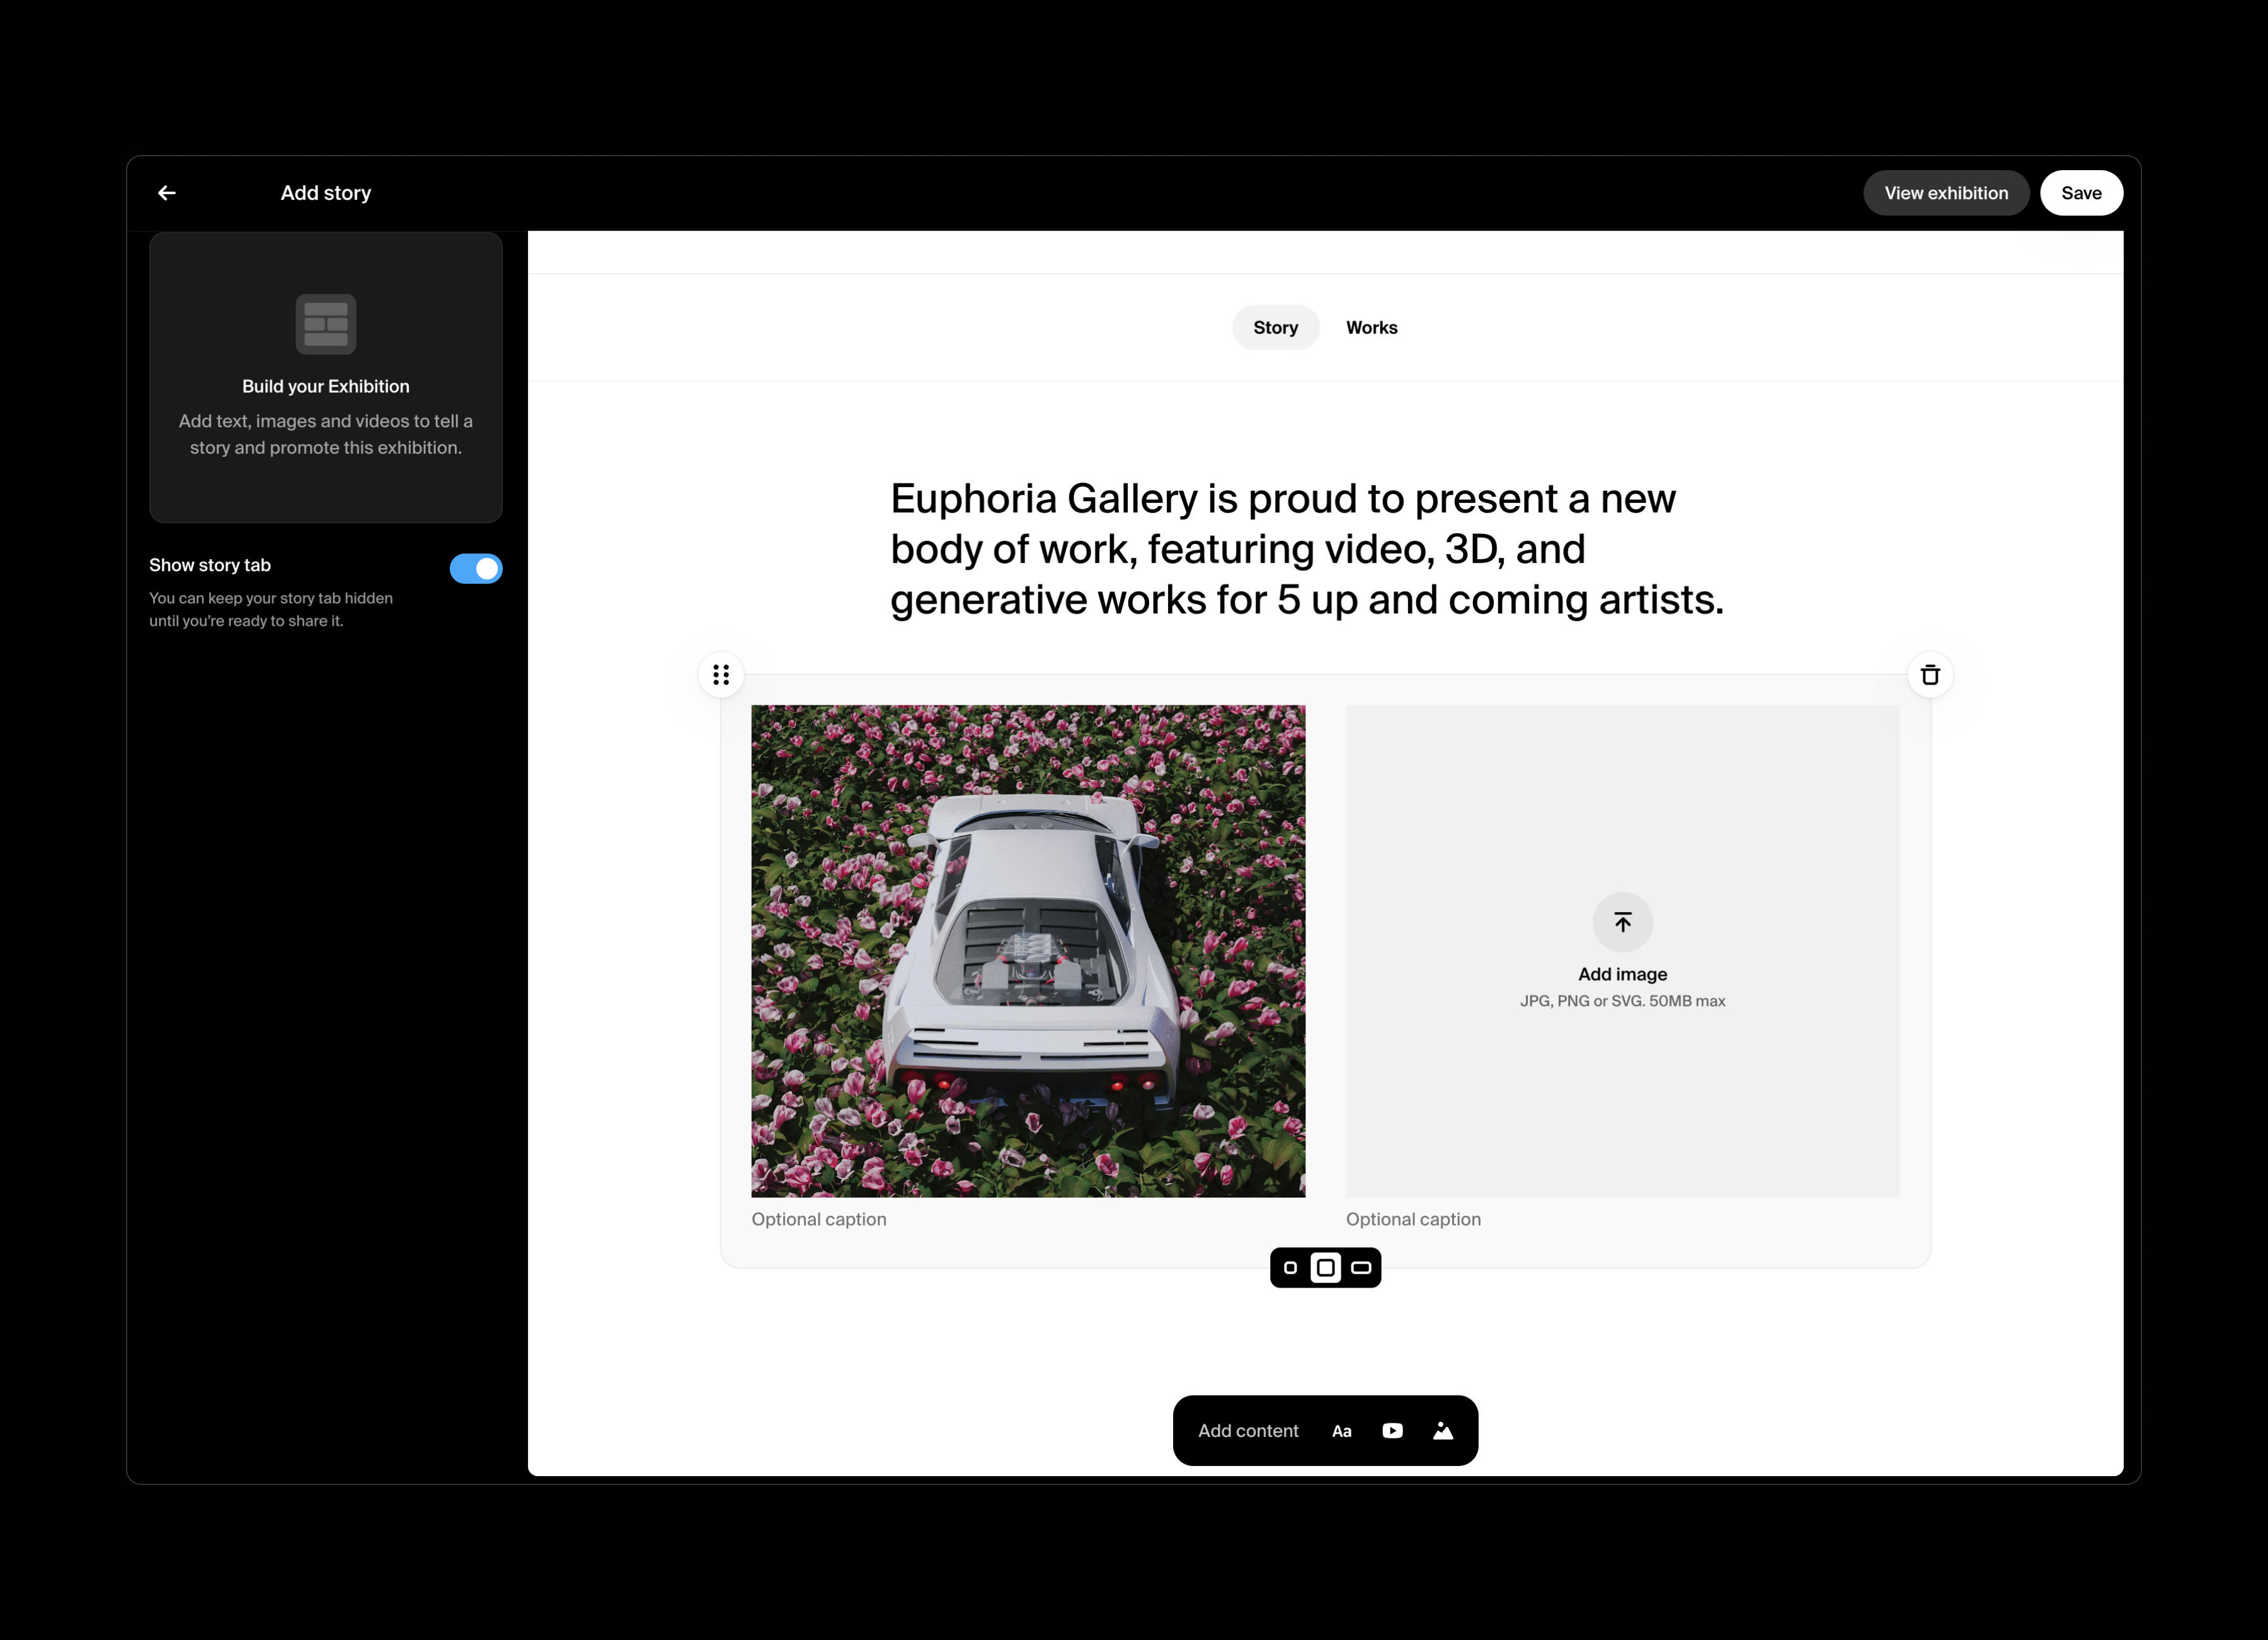
Task: Switch to the Works tab
Action: 1371,327
